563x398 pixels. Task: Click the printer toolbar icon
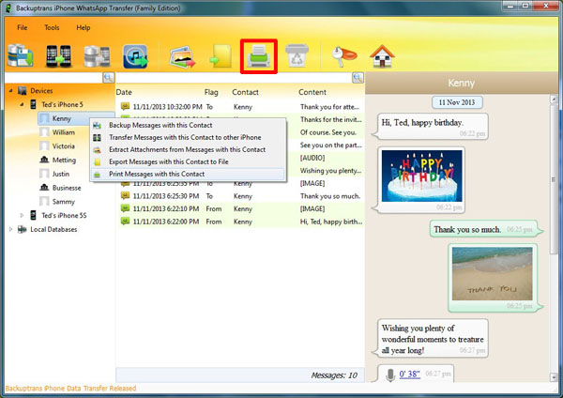[x=259, y=56]
